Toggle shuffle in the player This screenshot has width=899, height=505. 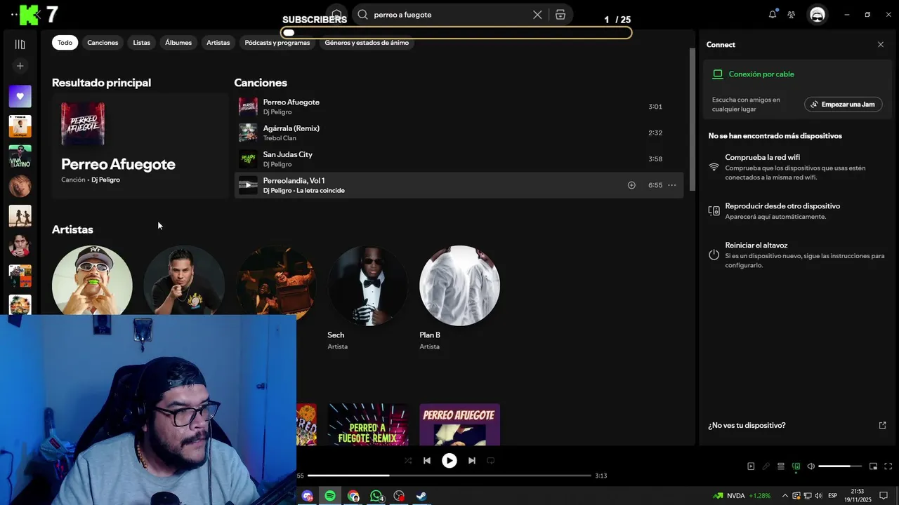pyautogui.click(x=408, y=461)
